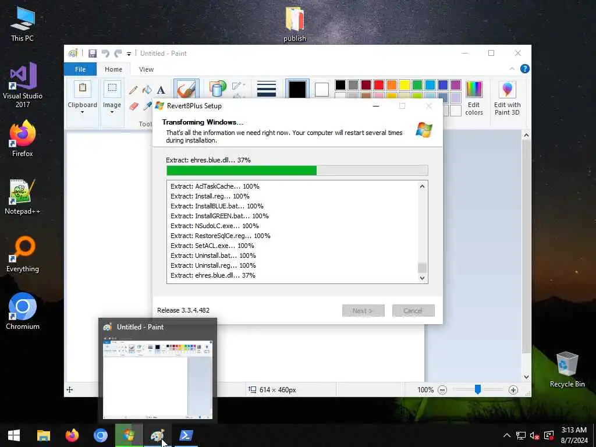Screen dimensions: 596x447
Task: Select 'Extract: NSudoLC.exe... 100%' log line
Action: pos(214,226)
